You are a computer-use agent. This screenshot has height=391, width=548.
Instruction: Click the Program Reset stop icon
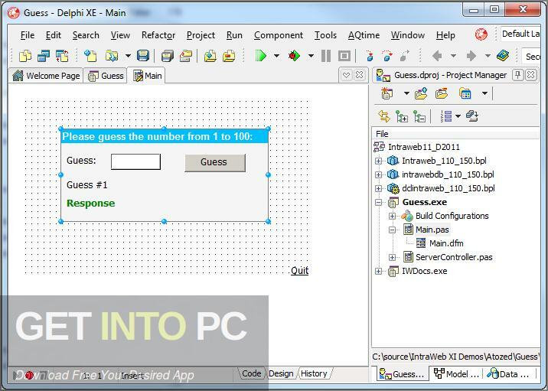[344, 56]
